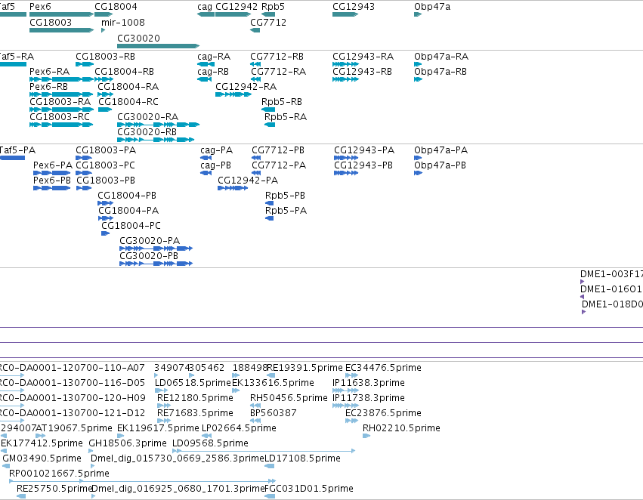Screen dimensions: 643x500
Task: Click the CG12942-PA protein label
Action: pos(248,181)
